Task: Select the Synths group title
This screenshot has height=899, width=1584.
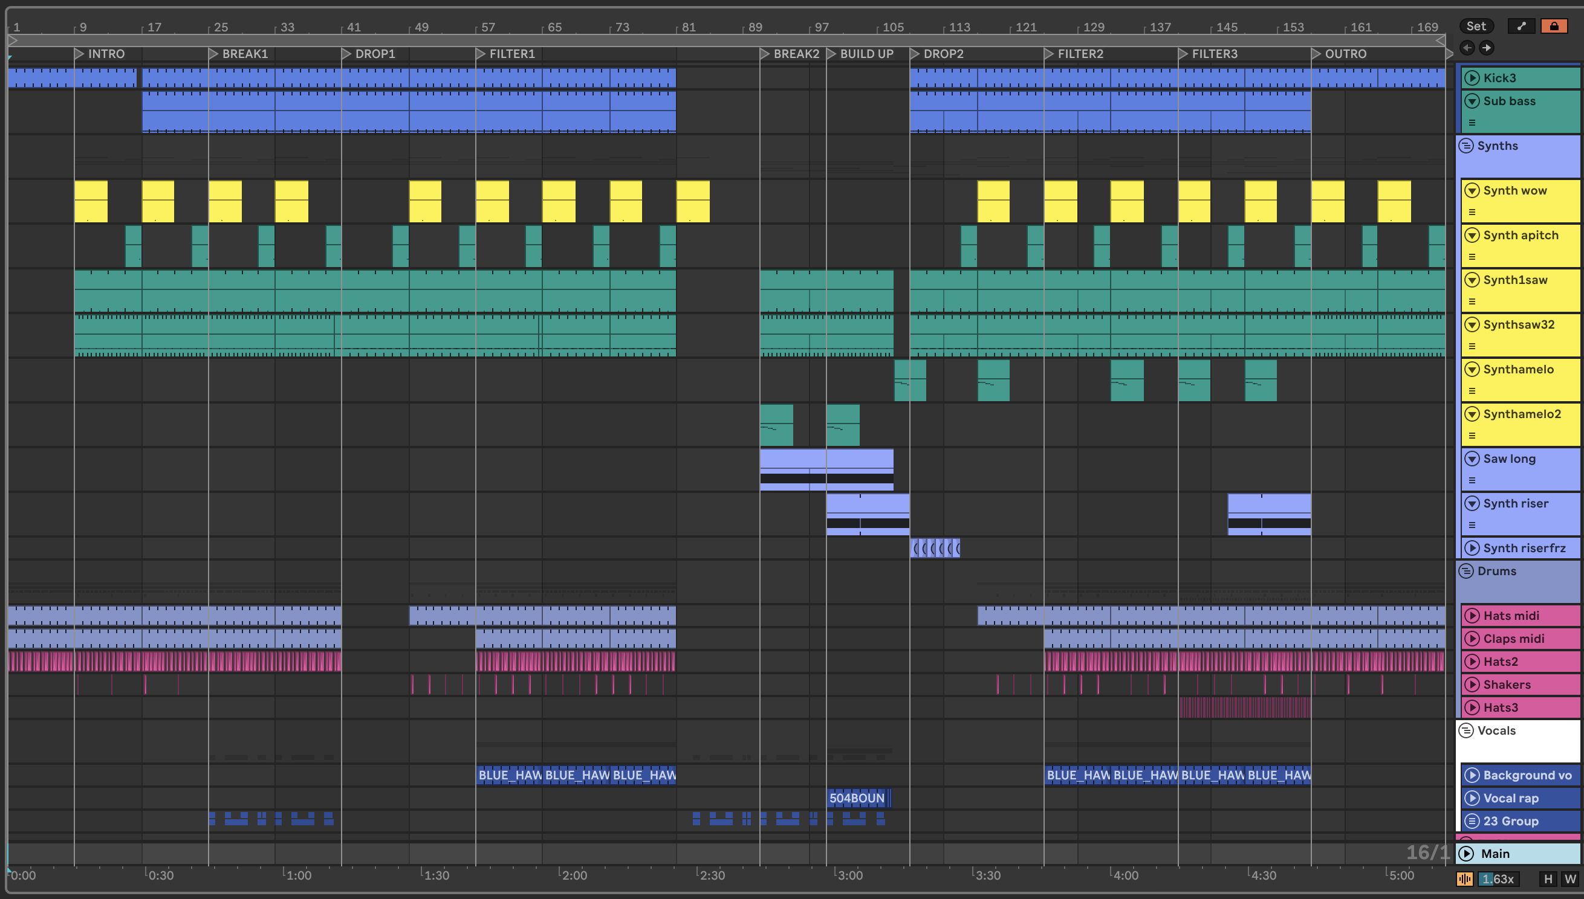Action: (1497, 146)
